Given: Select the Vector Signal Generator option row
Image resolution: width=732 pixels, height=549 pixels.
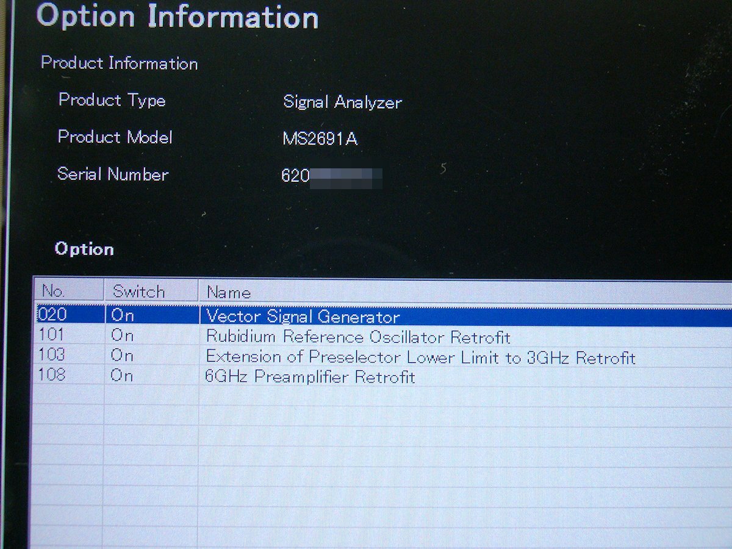Looking at the screenshot, I should 303,317.
